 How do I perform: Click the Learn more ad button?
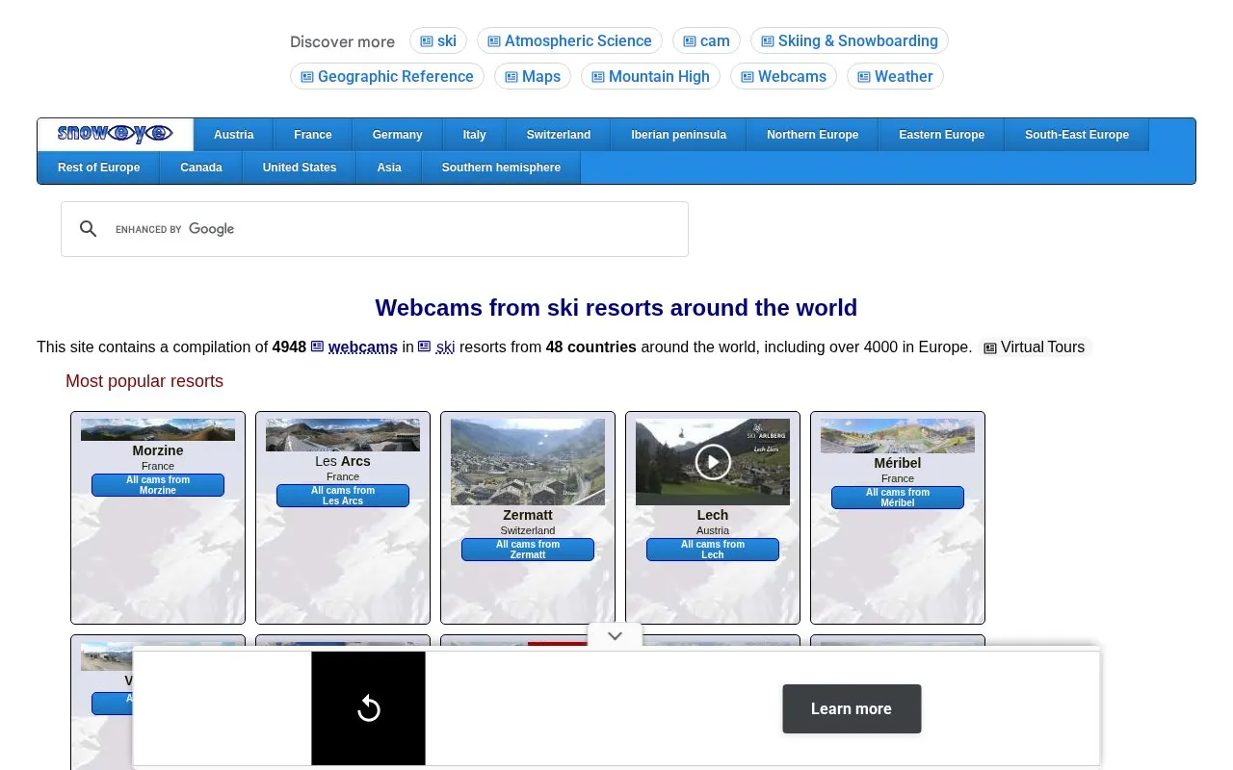(852, 708)
